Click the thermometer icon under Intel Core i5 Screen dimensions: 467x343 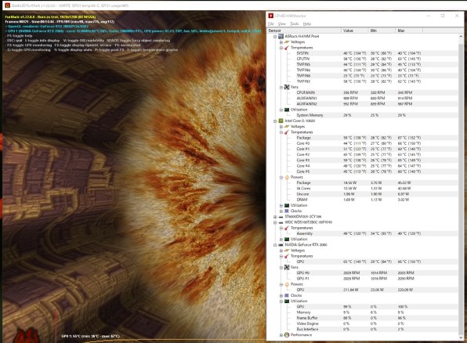(x=287, y=132)
